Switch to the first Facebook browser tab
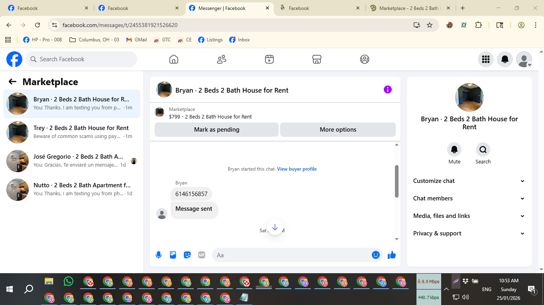This screenshot has height=305, width=544. 49,8
